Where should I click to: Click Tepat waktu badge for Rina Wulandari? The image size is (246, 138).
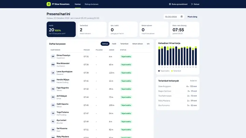pos(126,65)
